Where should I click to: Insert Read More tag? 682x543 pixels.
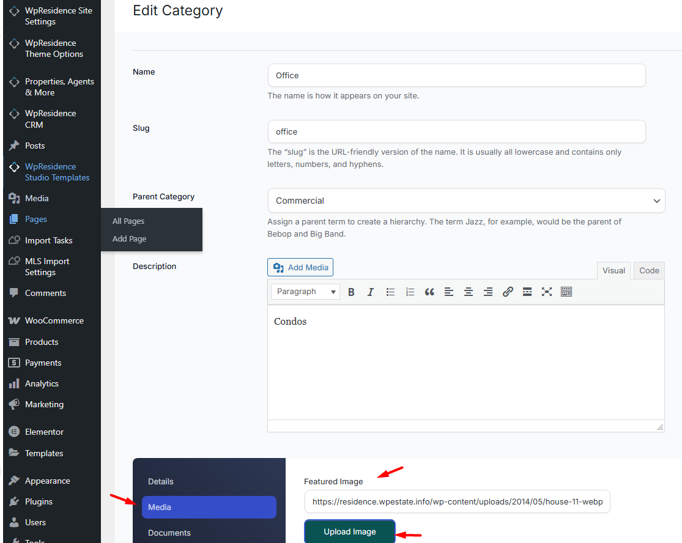coord(527,292)
